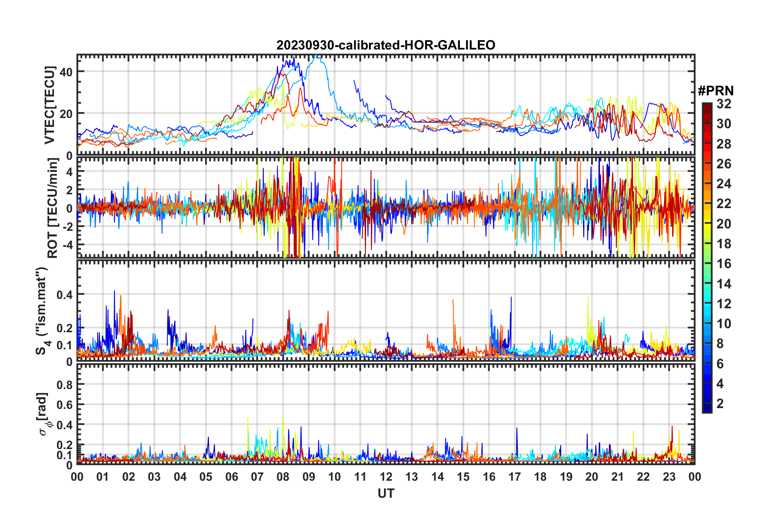This screenshot has height=516, width=772.
Task: Click UT axis hour tick 09
Action: coord(309,477)
